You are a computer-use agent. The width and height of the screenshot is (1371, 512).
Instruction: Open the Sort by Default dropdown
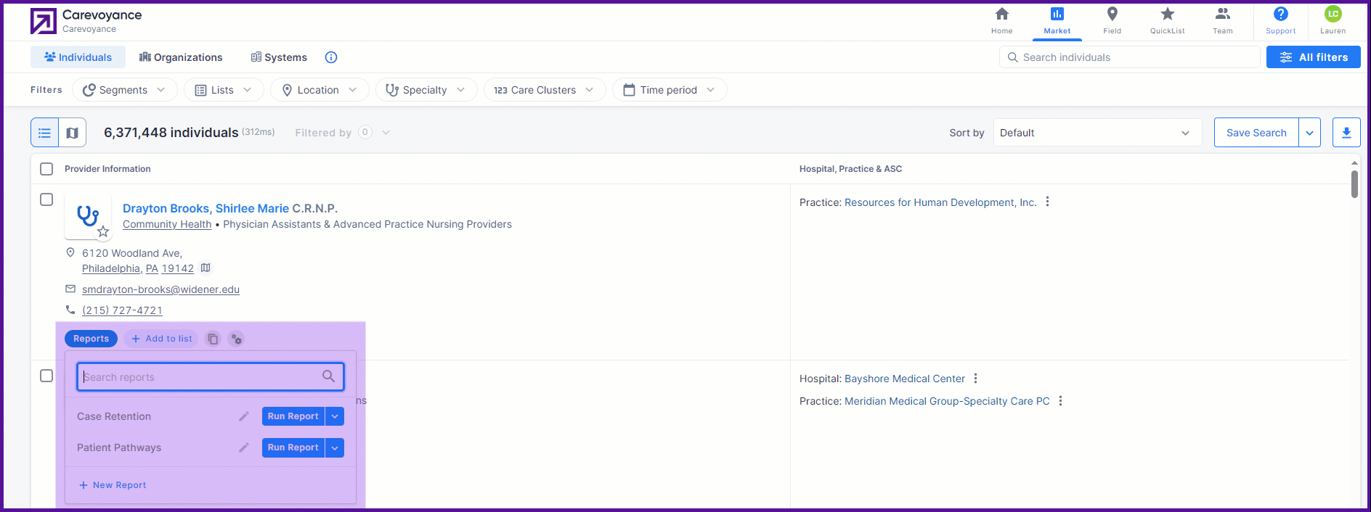(1097, 133)
